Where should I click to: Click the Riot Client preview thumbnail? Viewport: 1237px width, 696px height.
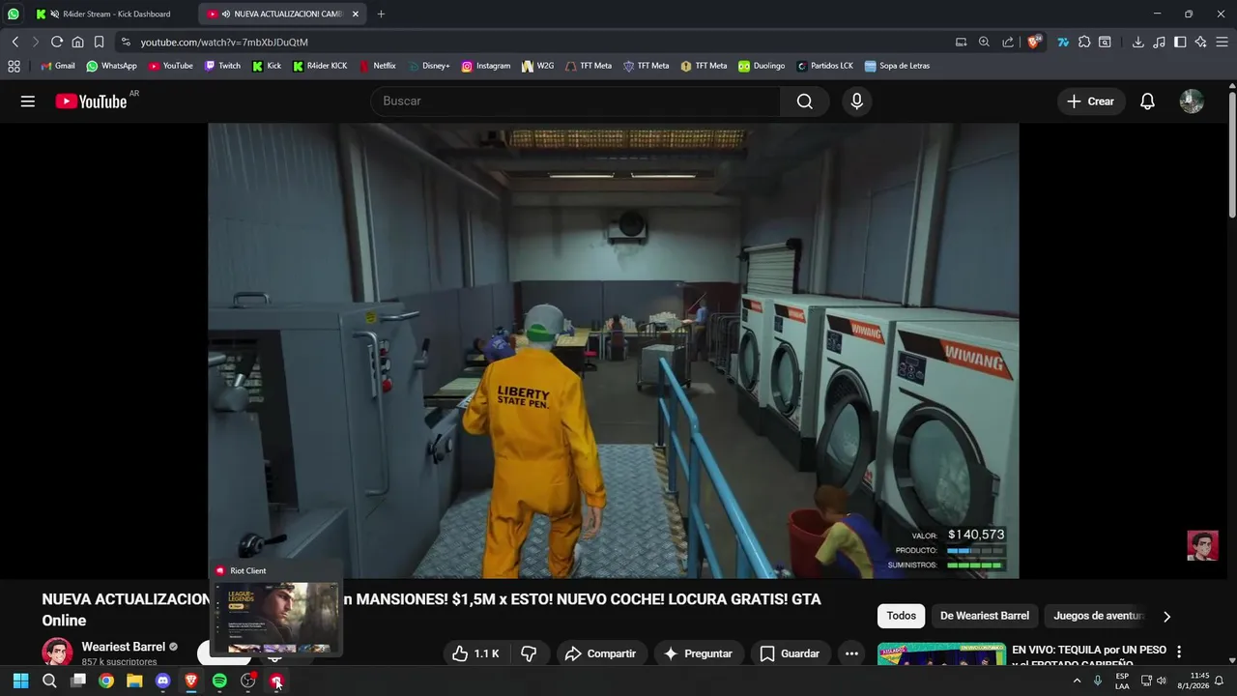[276, 618]
